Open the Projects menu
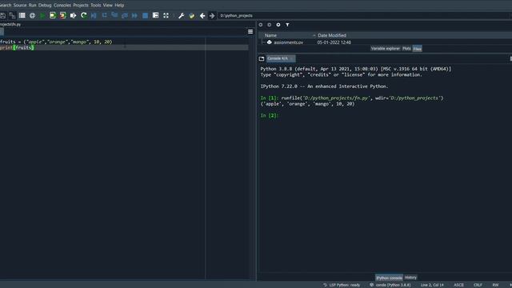This screenshot has height=288, width=512. (x=81, y=6)
